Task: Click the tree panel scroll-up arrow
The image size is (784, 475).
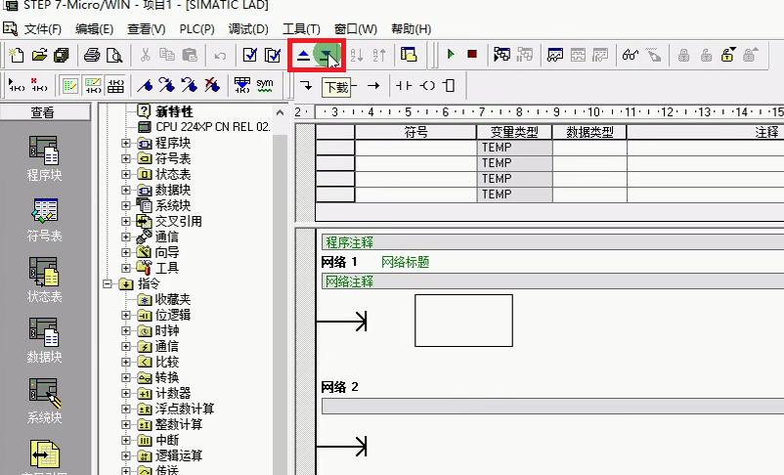Action: pyautogui.click(x=280, y=112)
